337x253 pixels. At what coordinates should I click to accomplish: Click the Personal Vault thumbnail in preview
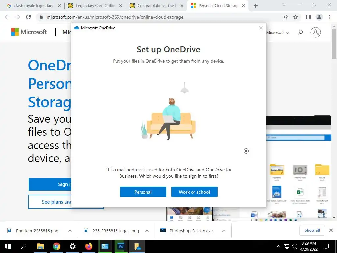(x=300, y=170)
